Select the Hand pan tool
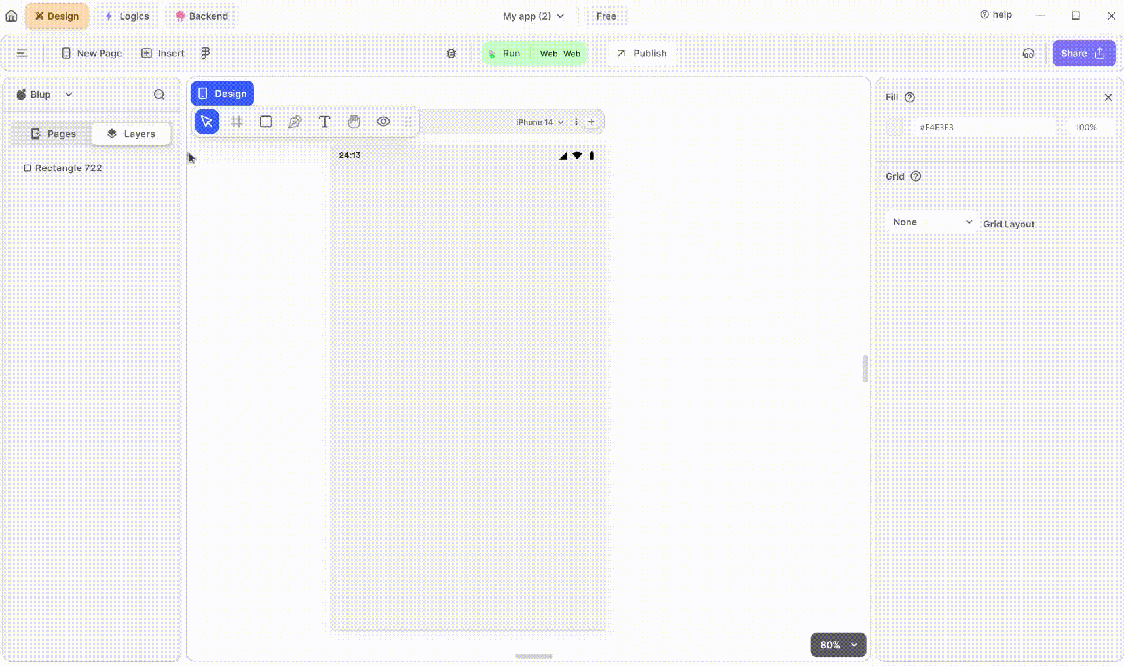Viewport: 1124px width, 666px height. [354, 122]
